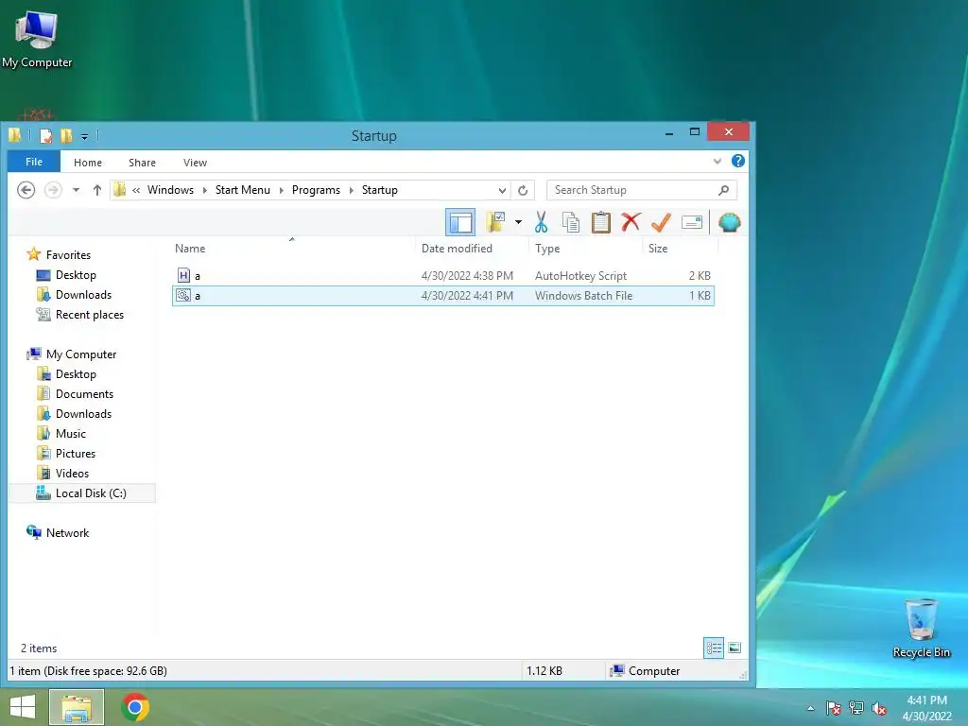Viewport: 968px width, 726px height.
Task: Delete selection using red X icon
Action: [x=631, y=222]
